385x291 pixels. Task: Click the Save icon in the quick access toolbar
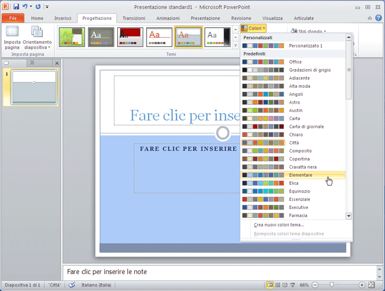coord(16,7)
